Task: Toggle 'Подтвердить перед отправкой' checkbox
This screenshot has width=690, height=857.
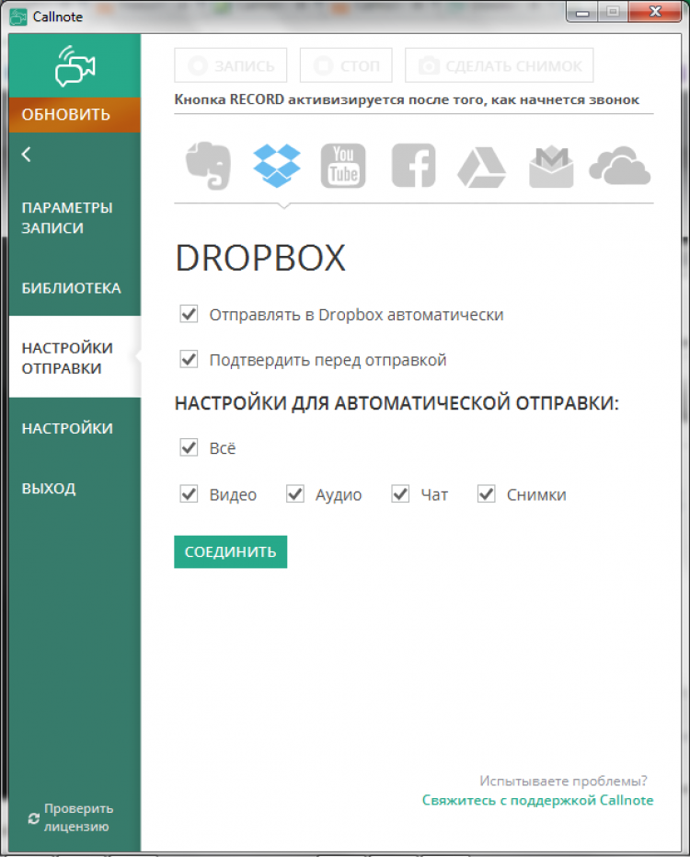Action: point(189,359)
